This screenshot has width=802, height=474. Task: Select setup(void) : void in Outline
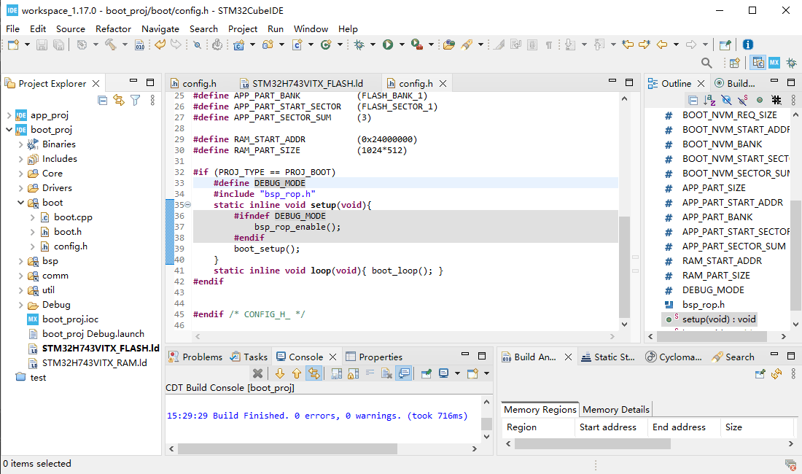pyautogui.click(x=719, y=319)
